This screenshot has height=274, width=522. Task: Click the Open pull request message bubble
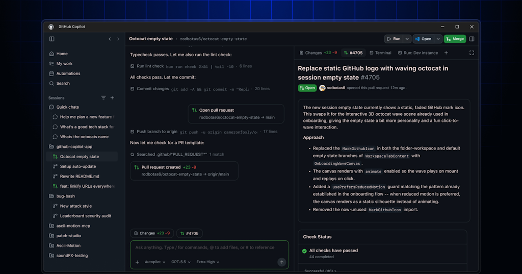click(x=236, y=114)
